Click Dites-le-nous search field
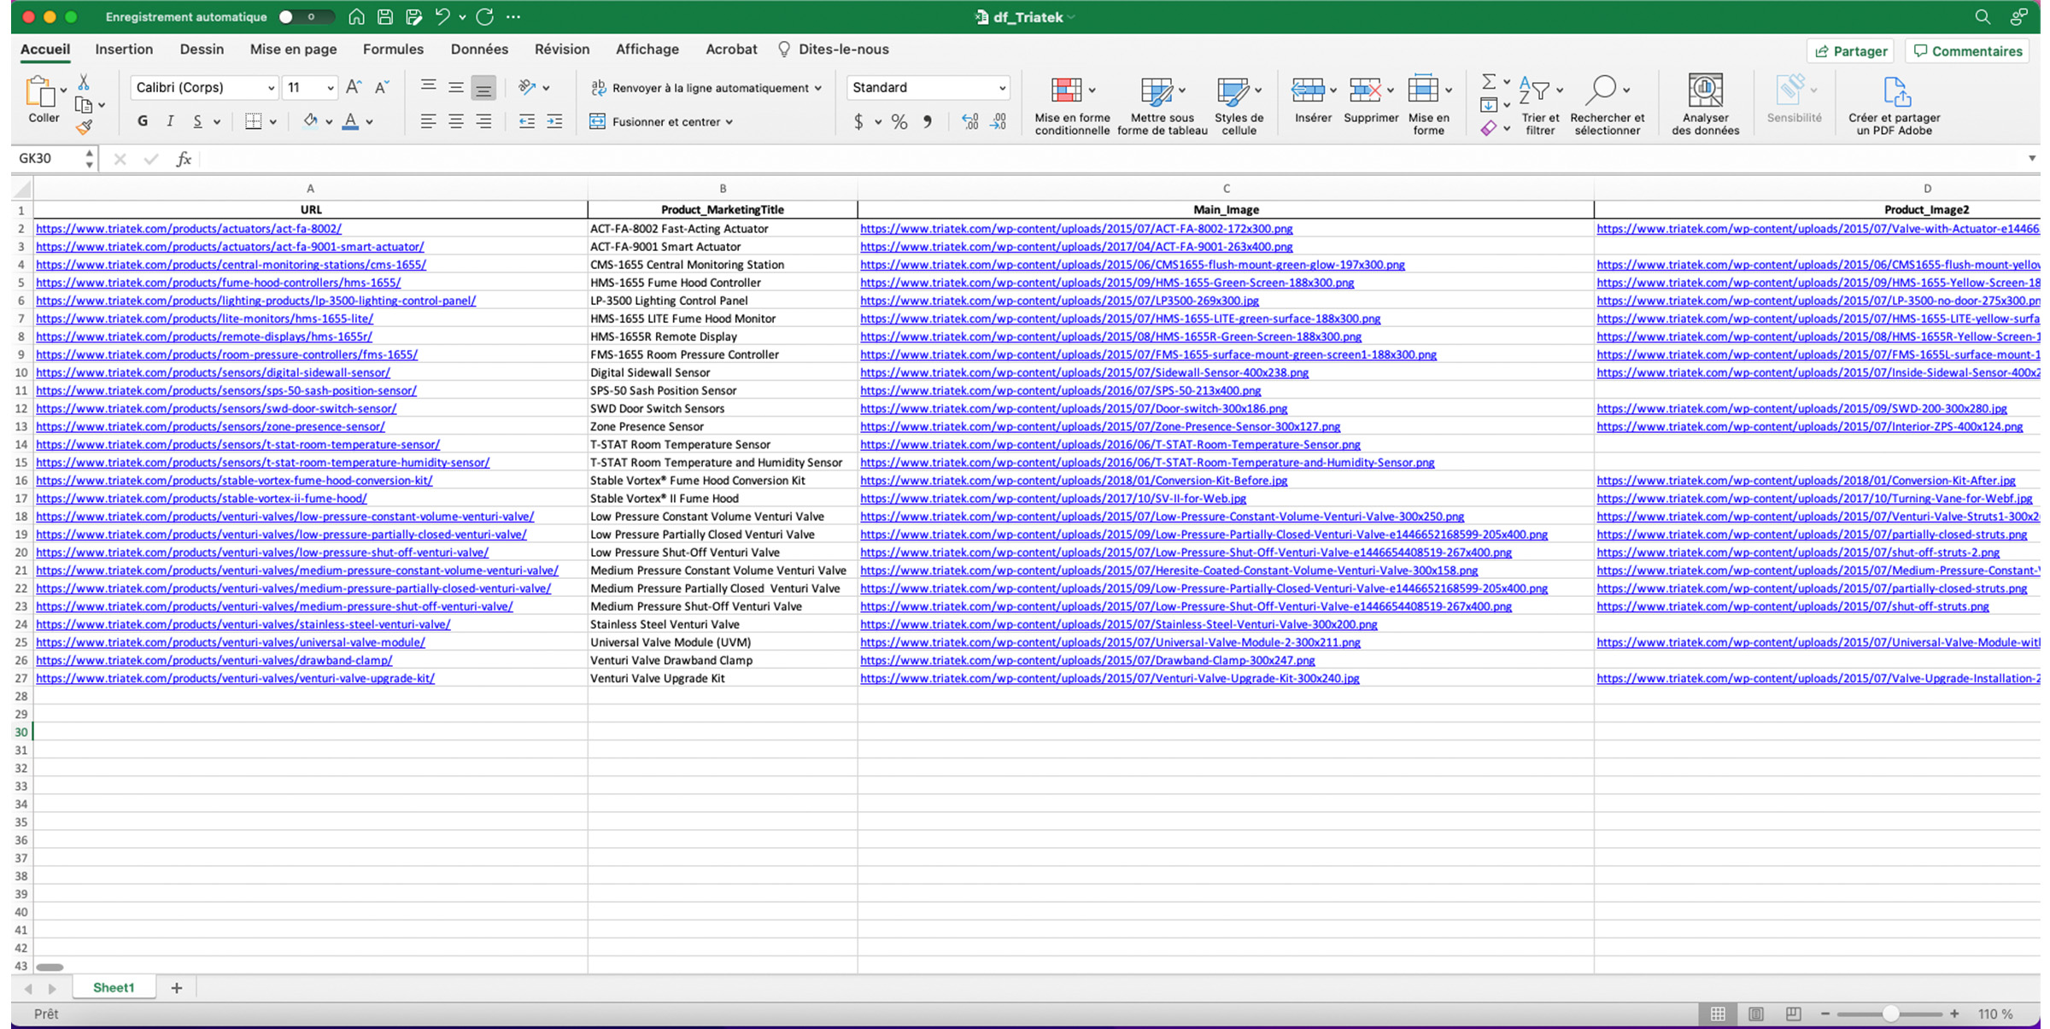 tap(834, 49)
